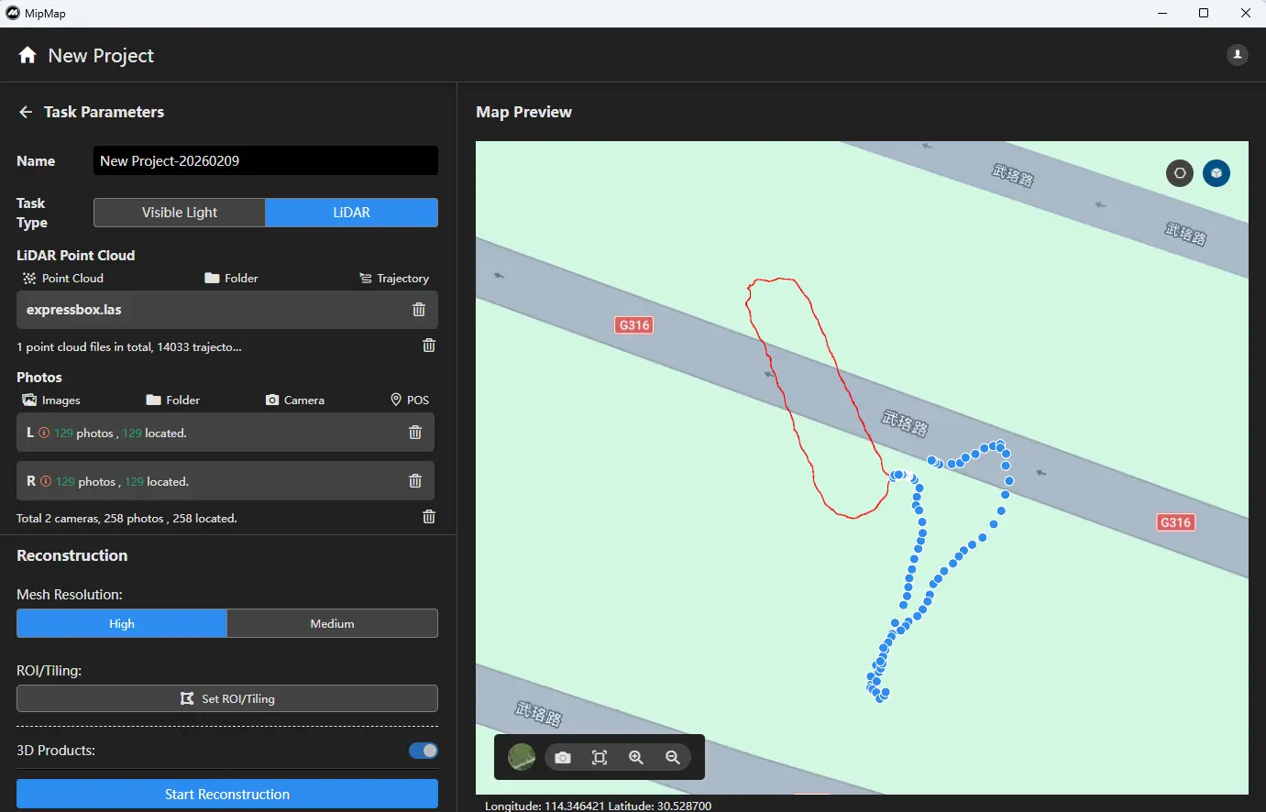Show camera positions on the map

tap(563, 757)
